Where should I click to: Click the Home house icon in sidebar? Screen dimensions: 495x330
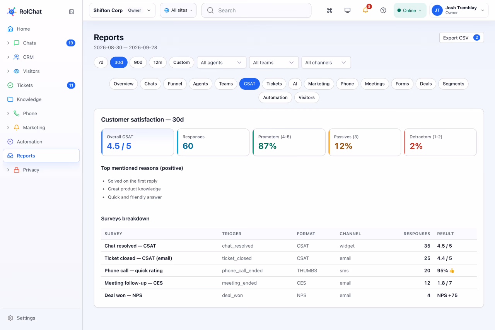10,29
